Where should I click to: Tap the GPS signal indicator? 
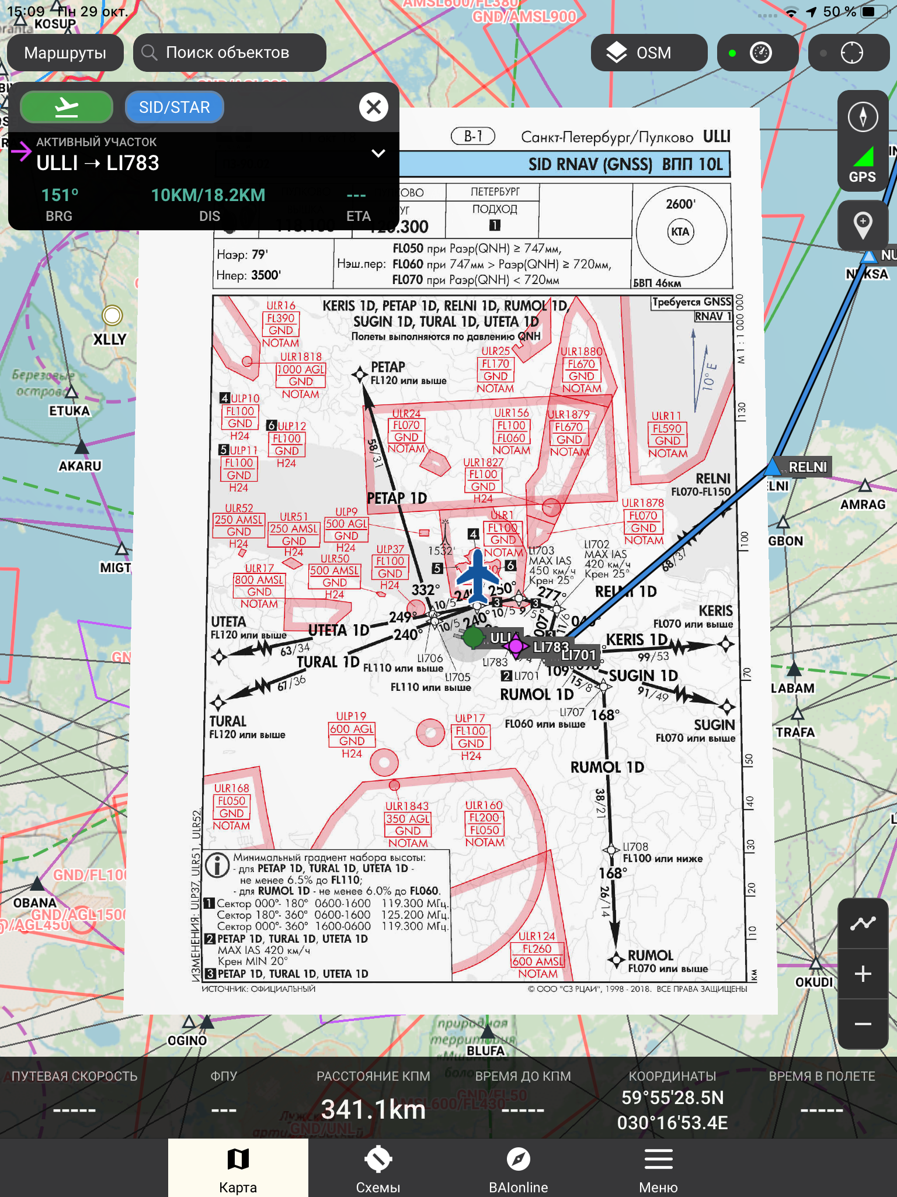(x=863, y=166)
